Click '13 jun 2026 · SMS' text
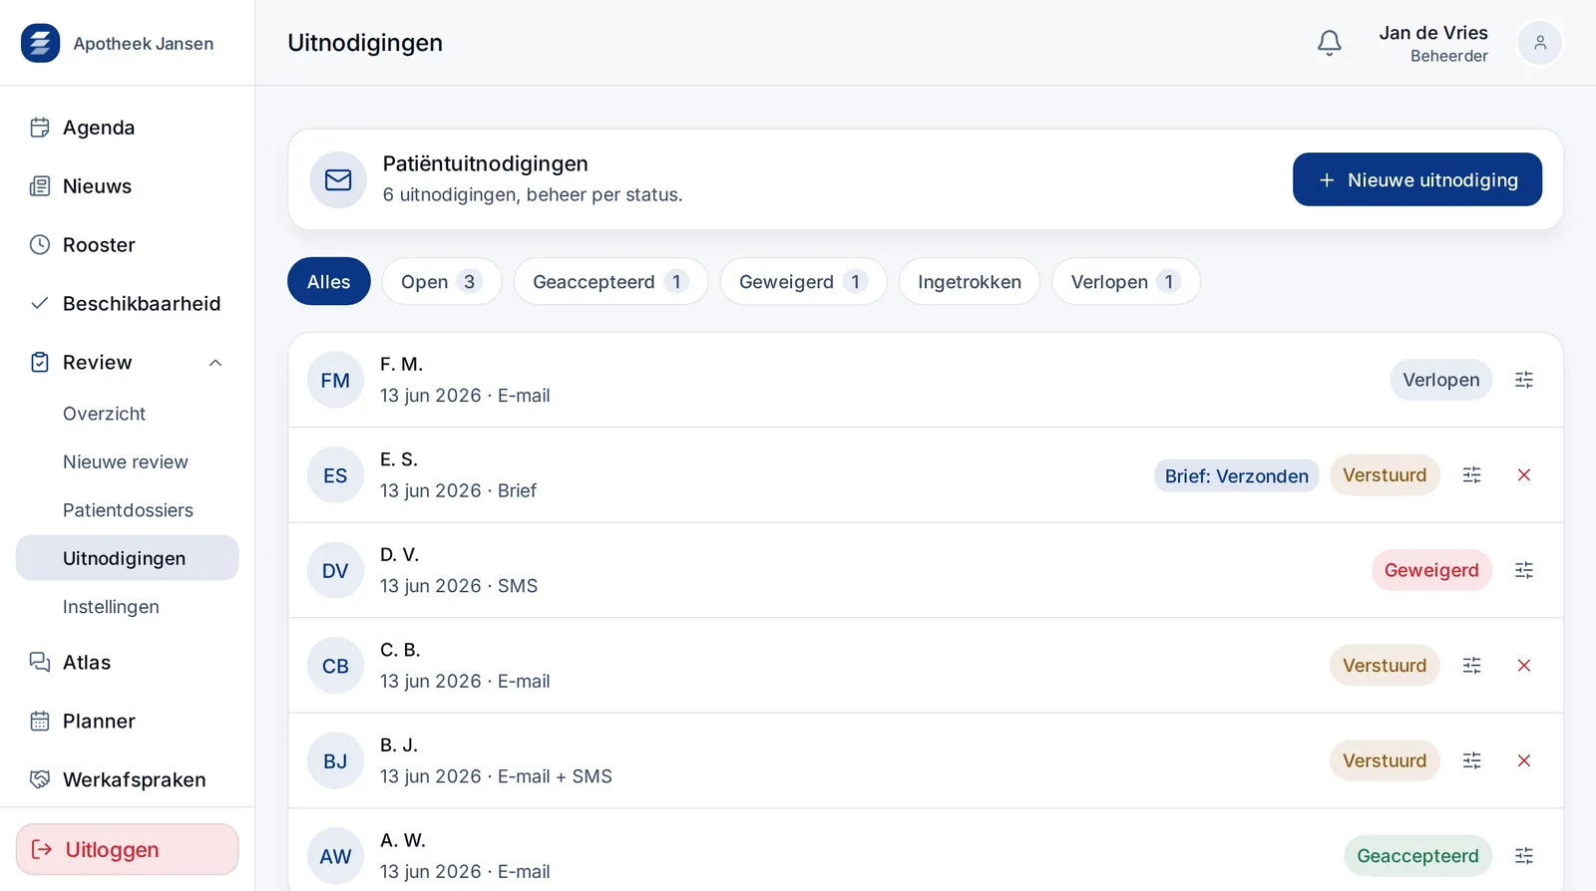Viewport: 1596px width, 891px height. point(459,586)
